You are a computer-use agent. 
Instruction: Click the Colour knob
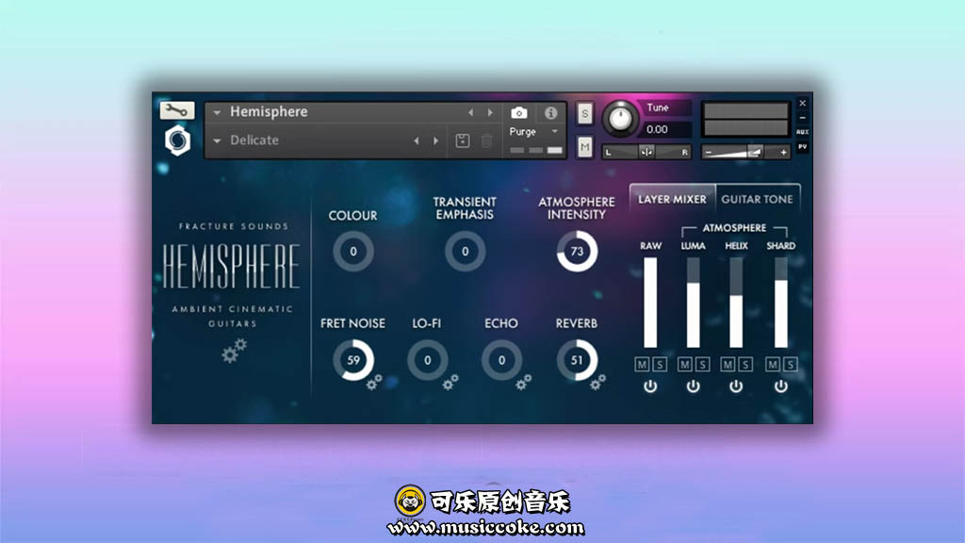pos(353,251)
